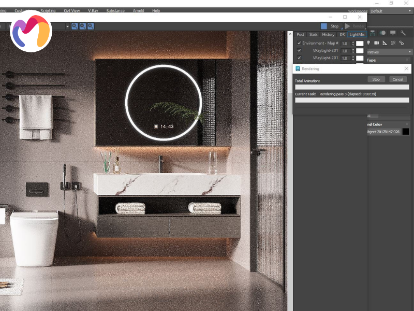Open the Workspaces Default dropdown
This screenshot has height=311, width=414.
click(x=391, y=11)
